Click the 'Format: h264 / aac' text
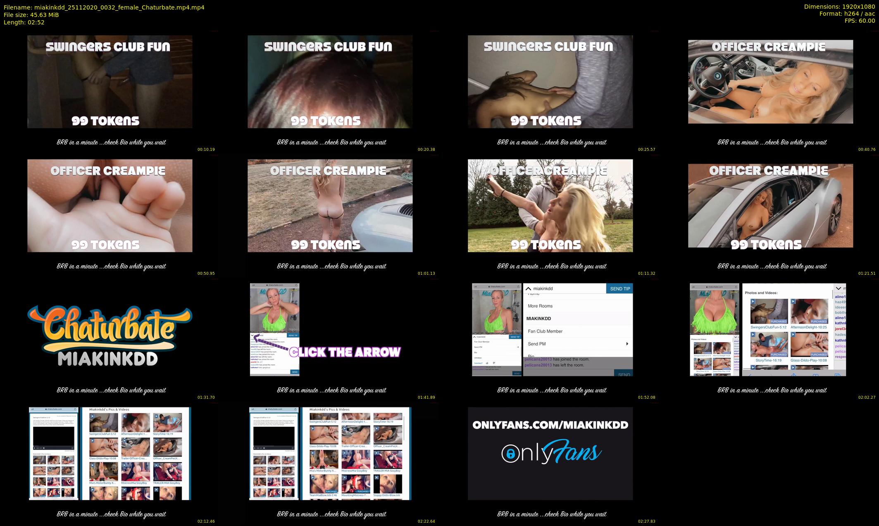The height and width of the screenshot is (526, 879). click(x=847, y=14)
